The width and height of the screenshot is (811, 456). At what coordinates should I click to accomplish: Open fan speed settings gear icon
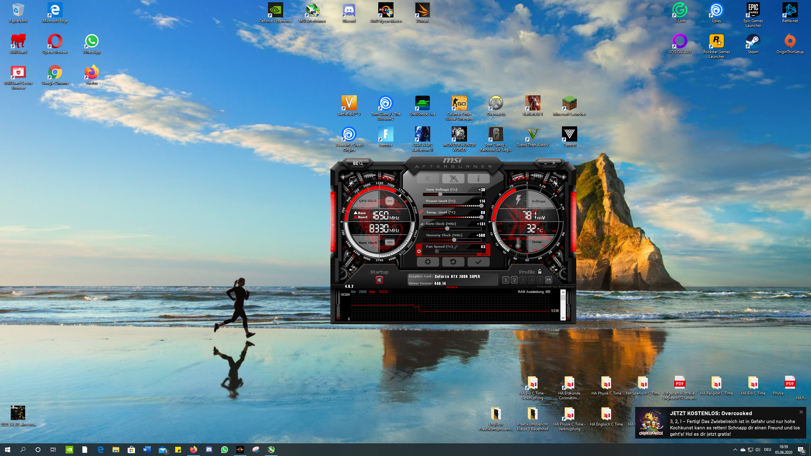tap(419, 251)
